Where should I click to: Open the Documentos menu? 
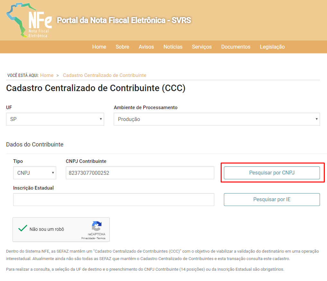236,47
